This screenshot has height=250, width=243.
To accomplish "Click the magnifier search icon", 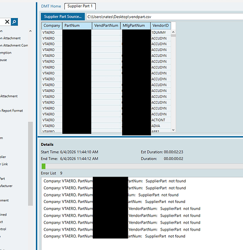I will coord(14,22).
